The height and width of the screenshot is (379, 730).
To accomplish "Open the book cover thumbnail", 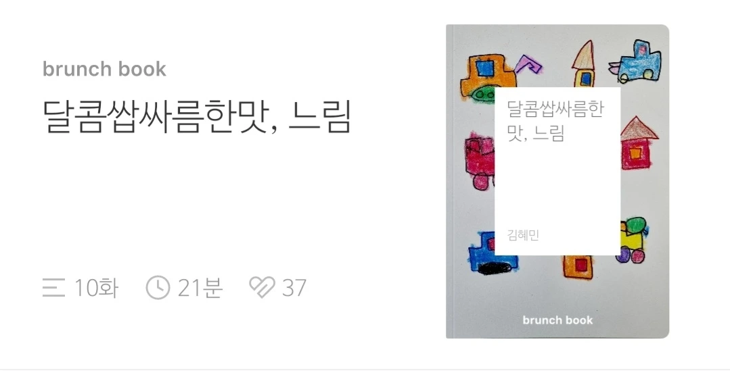I will point(557,181).
